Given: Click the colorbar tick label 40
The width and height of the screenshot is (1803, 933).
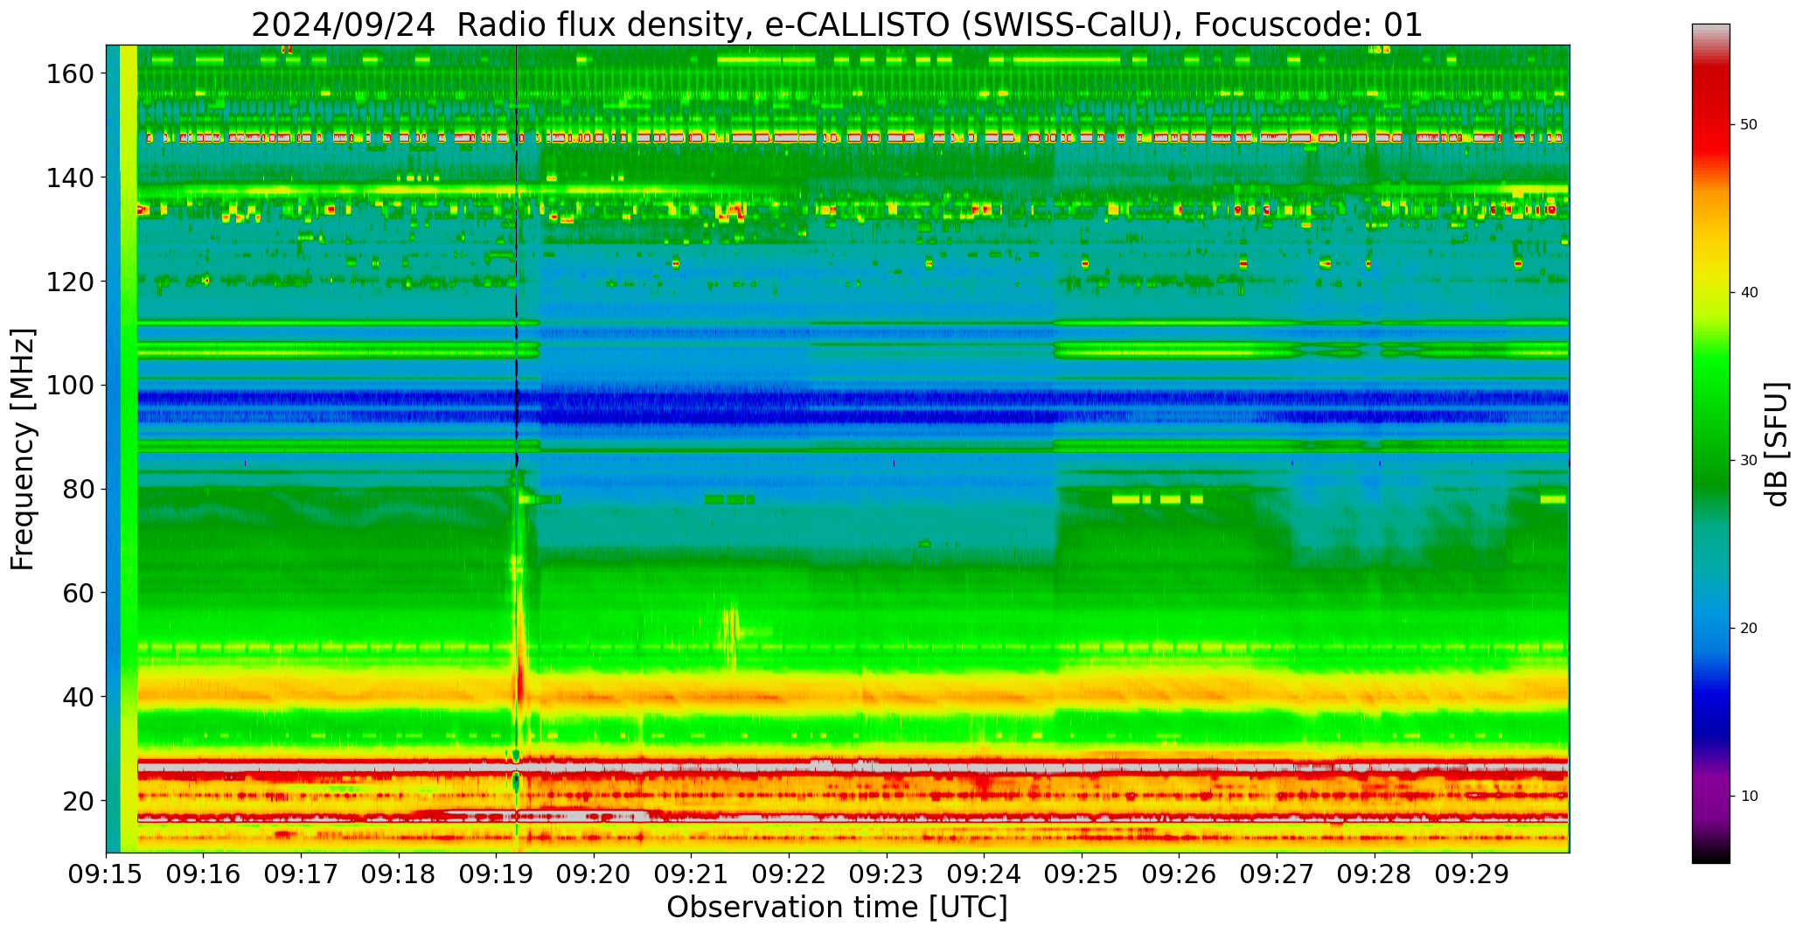Looking at the screenshot, I should [1749, 292].
